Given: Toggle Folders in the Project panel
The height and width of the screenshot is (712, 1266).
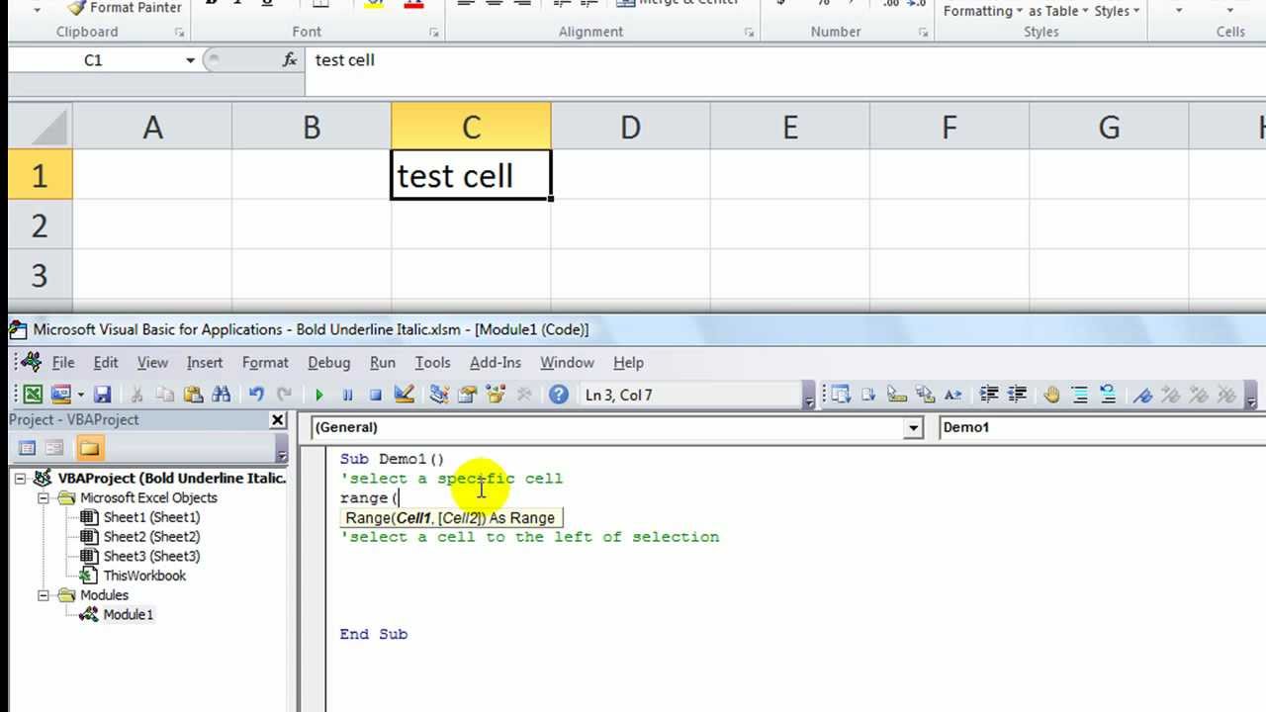Looking at the screenshot, I should 89,448.
